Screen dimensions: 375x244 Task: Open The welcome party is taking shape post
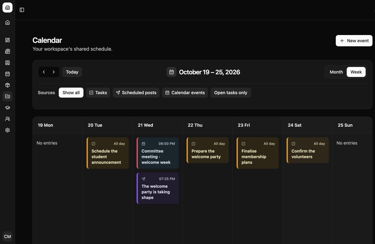[x=157, y=188]
